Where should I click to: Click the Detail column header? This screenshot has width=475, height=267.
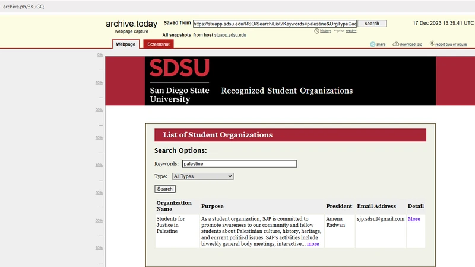click(x=416, y=206)
